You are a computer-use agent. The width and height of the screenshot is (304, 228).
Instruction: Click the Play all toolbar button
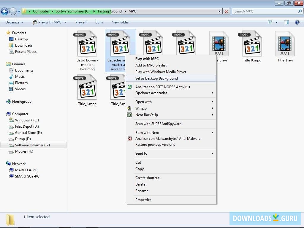pos(81,22)
